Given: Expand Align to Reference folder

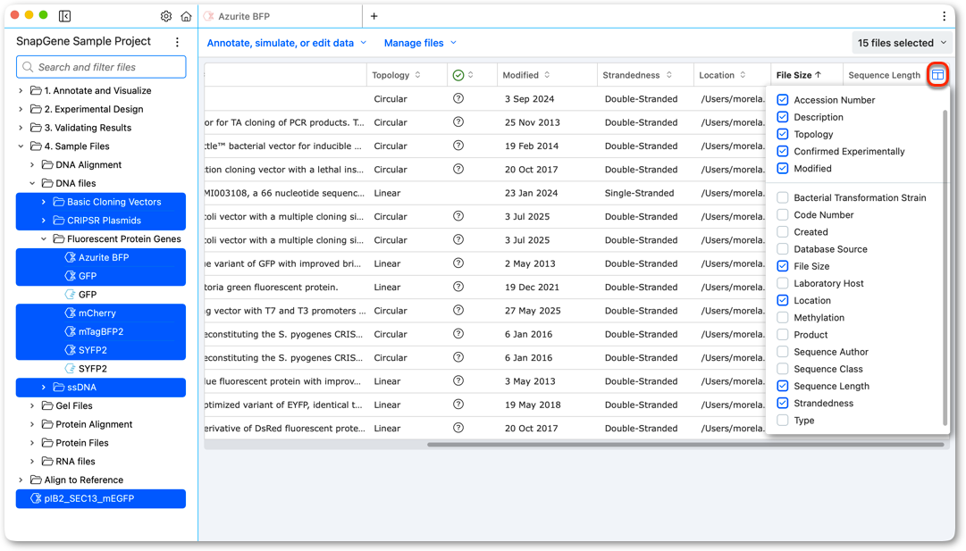Looking at the screenshot, I should [21, 480].
